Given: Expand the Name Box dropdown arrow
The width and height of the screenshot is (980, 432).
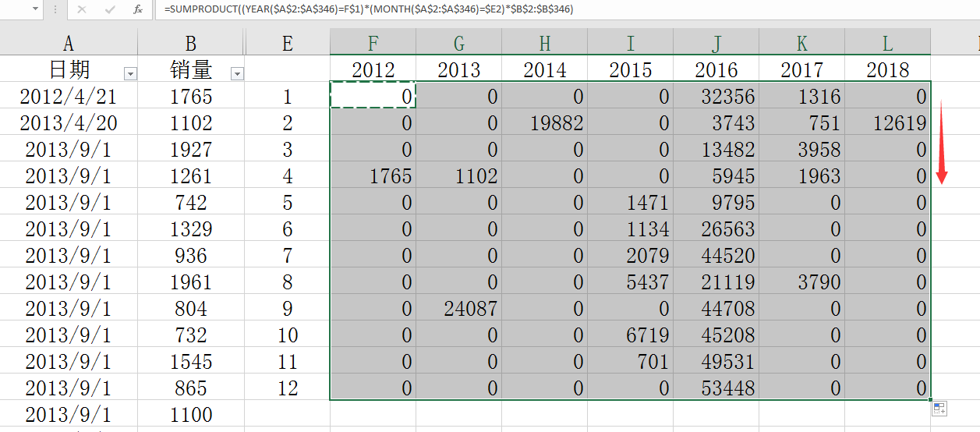Looking at the screenshot, I should pyautogui.click(x=37, y=9).
